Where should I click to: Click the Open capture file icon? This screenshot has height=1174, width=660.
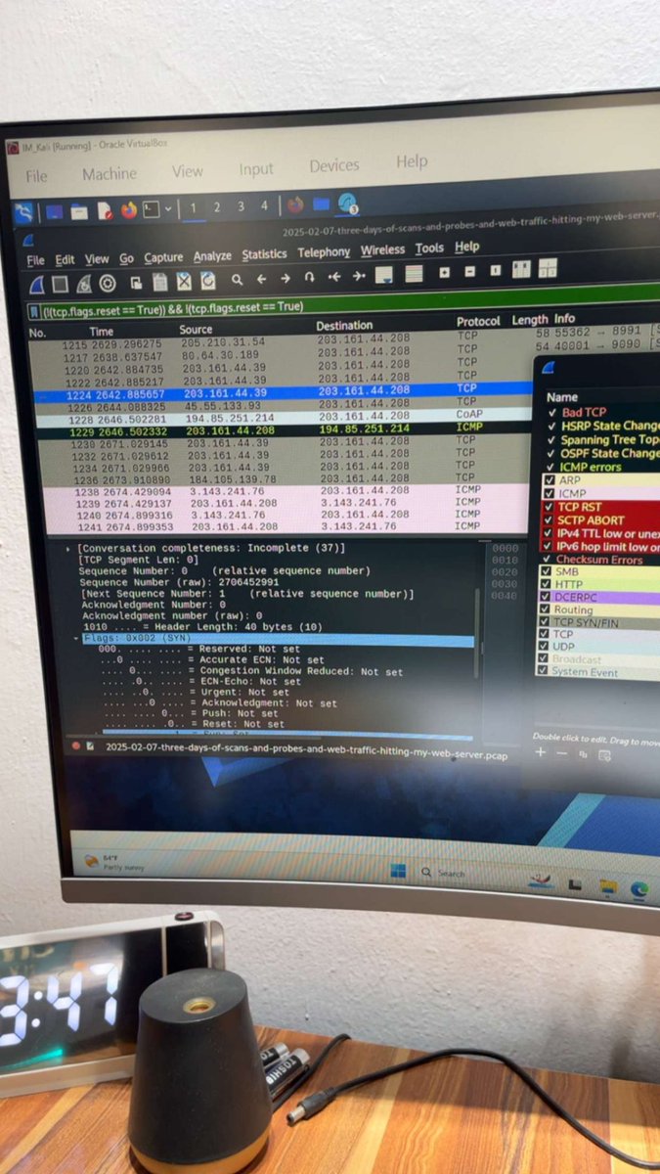pyautogui.click(x=138, y=282)
